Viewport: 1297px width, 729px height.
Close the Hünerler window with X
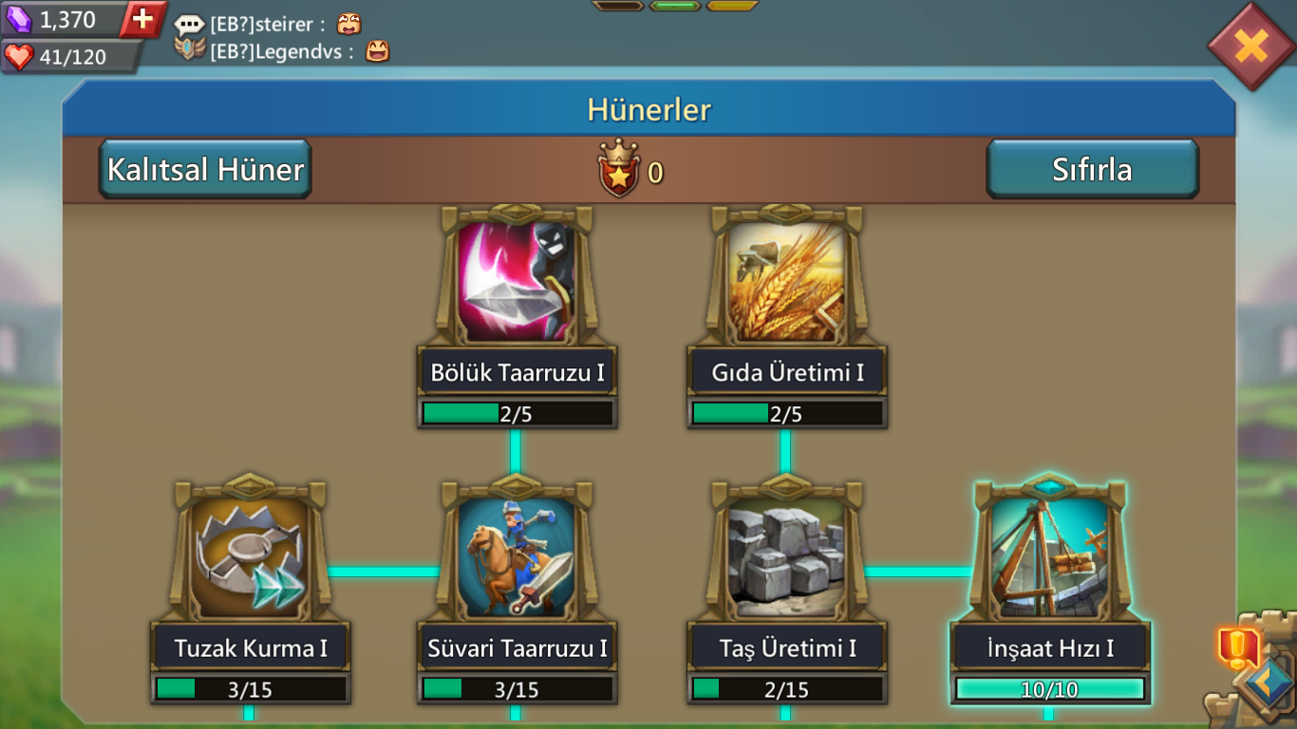(x=1251, y=46)
